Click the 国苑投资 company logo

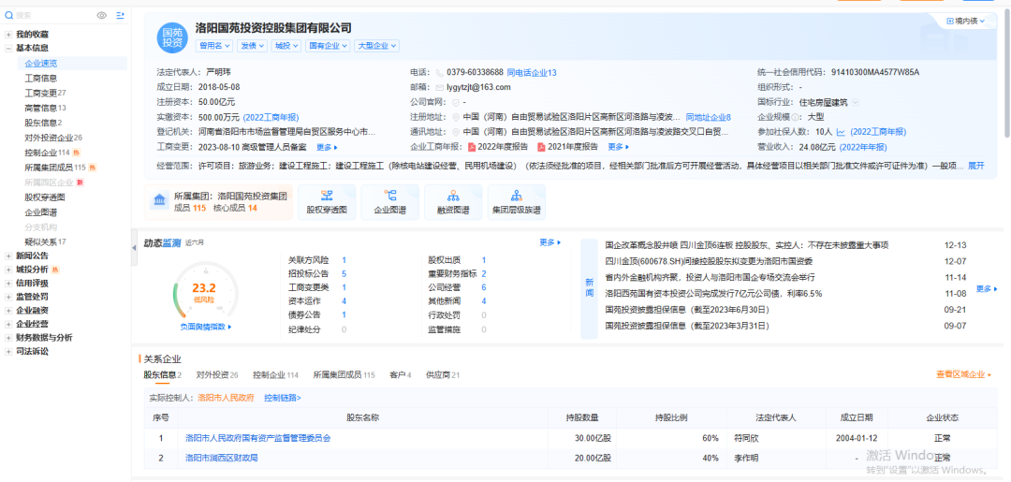pos(172,37)
